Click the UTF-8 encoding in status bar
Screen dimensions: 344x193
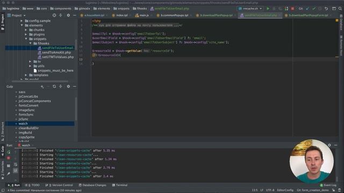[270, 190]
